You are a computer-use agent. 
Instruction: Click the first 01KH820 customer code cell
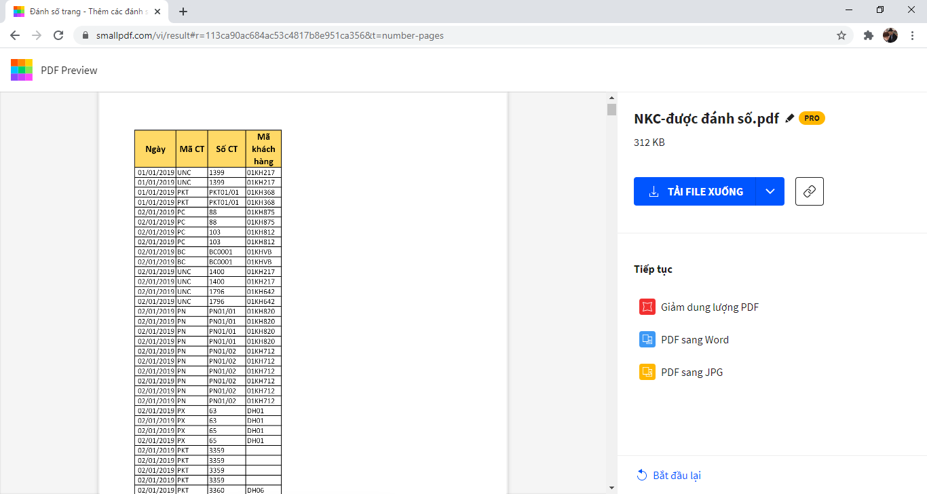coord(263,311)
